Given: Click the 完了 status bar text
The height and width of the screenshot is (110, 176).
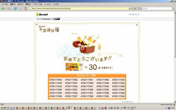Looking at the screenshot, I should (2, 105).
